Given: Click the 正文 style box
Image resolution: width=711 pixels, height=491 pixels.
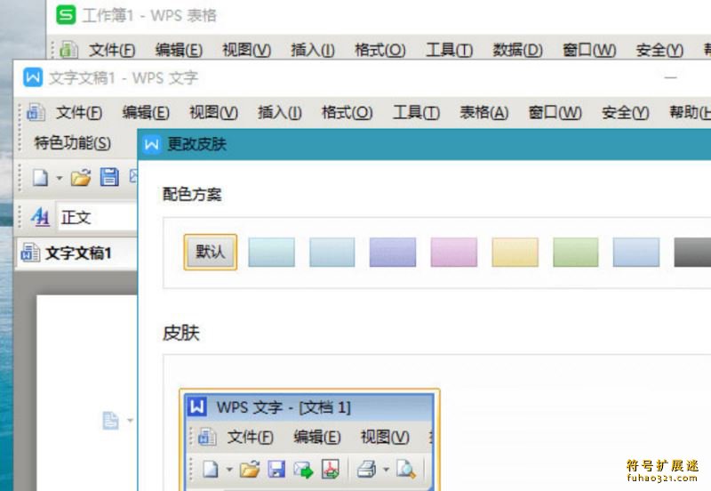Looking at the screenshot, I should (x=97, y=217).
